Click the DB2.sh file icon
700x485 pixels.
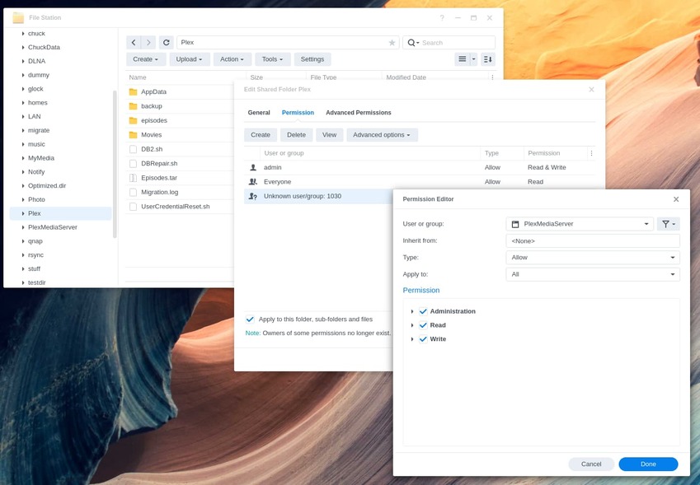tap(133, 149)
